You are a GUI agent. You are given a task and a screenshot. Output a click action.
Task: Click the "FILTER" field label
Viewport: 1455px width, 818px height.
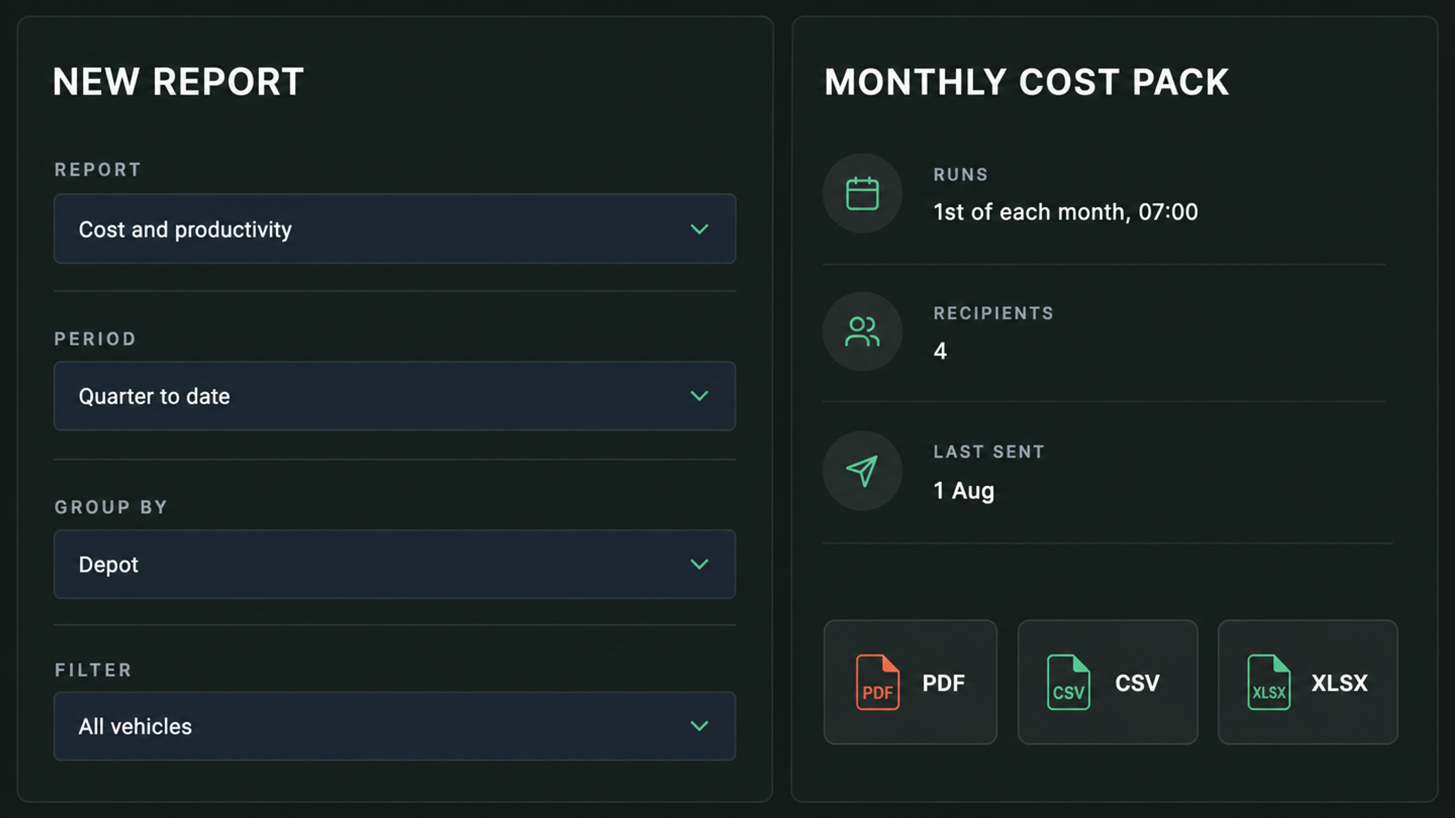(x=93, y=670)
